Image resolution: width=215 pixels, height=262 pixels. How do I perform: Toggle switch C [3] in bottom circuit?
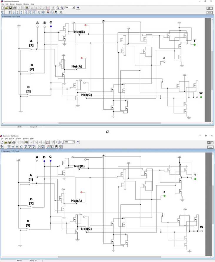pos(28,230)
